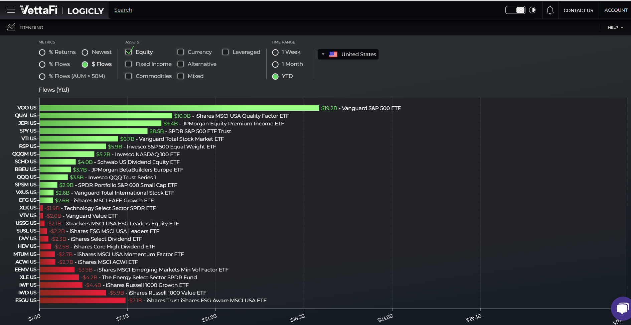Select the SCHD US ticker label
Screen dimensions: 631x325
(x=25, y=161)
